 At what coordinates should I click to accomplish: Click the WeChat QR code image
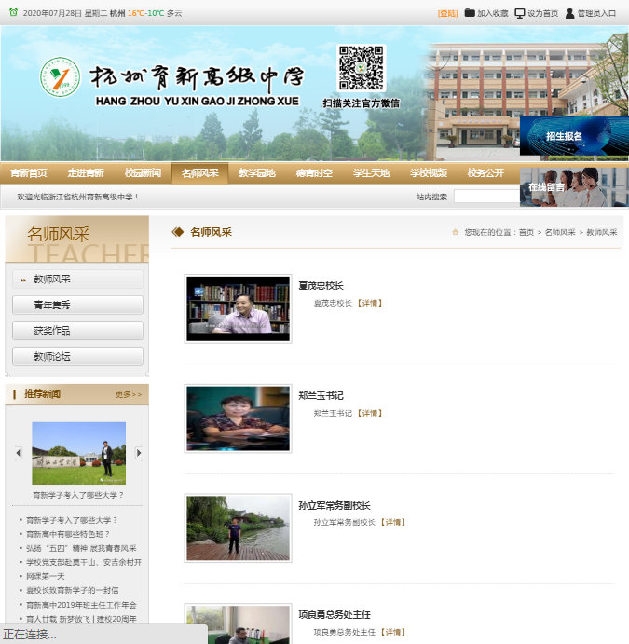tap(362, 68)
